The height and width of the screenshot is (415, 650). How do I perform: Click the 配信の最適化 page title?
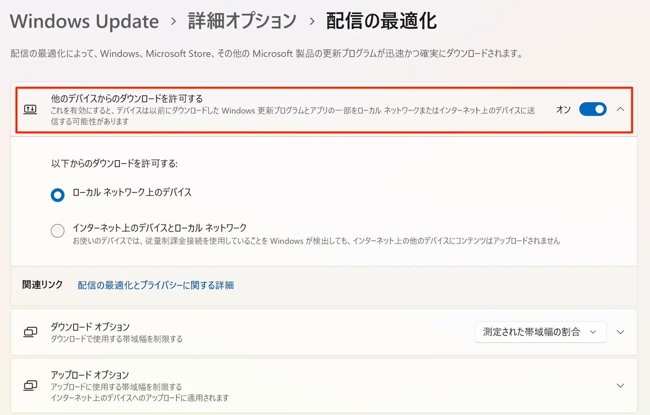tap(381, 21)
